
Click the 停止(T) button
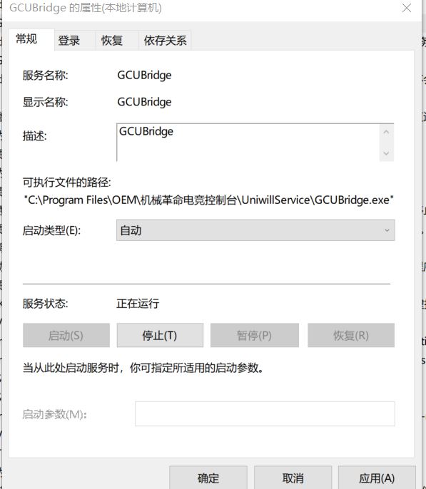[x=160, y=335]
